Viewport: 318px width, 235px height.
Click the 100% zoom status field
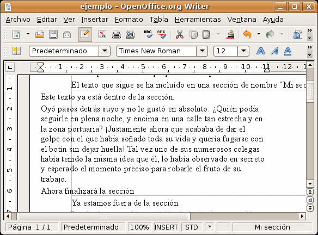139,227
